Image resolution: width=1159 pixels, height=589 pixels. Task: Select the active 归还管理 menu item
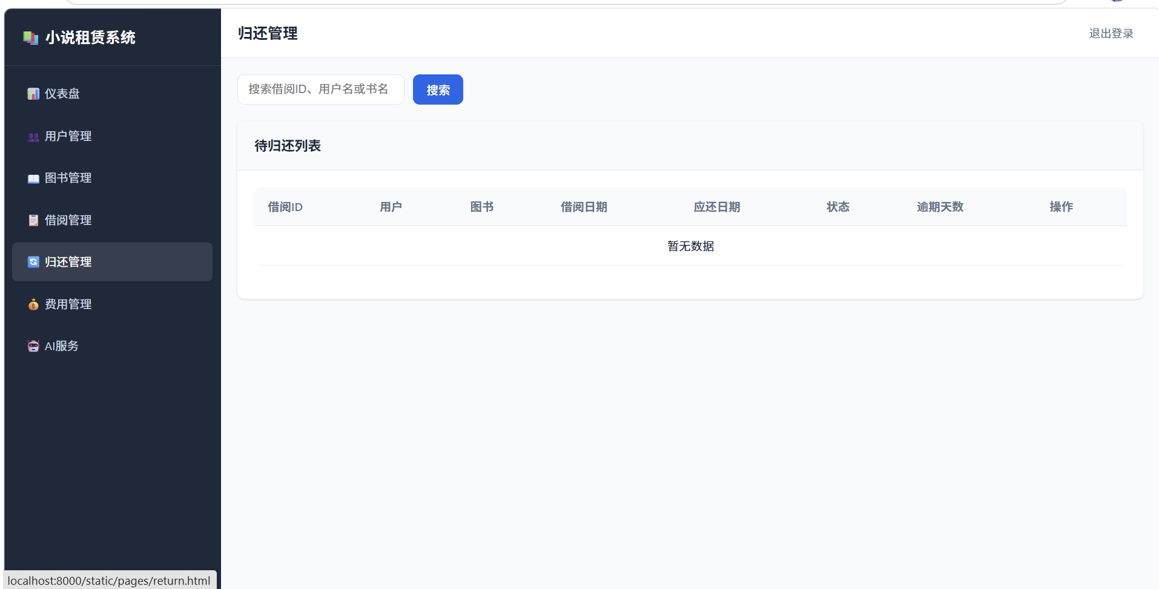(112, 262)
